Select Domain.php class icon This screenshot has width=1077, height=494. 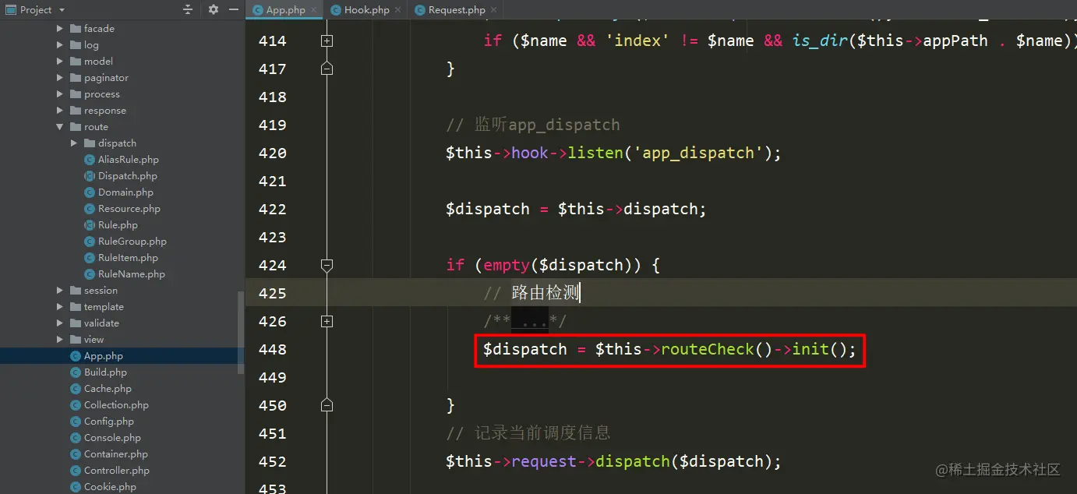coord(90,192)
